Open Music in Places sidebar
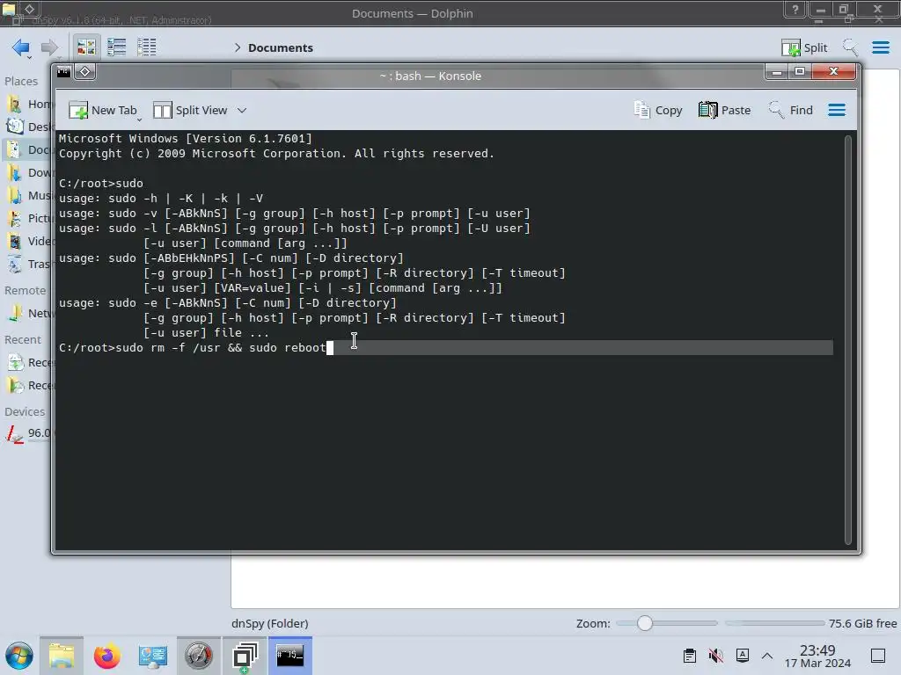901x675 pixels. pos(29,196)
